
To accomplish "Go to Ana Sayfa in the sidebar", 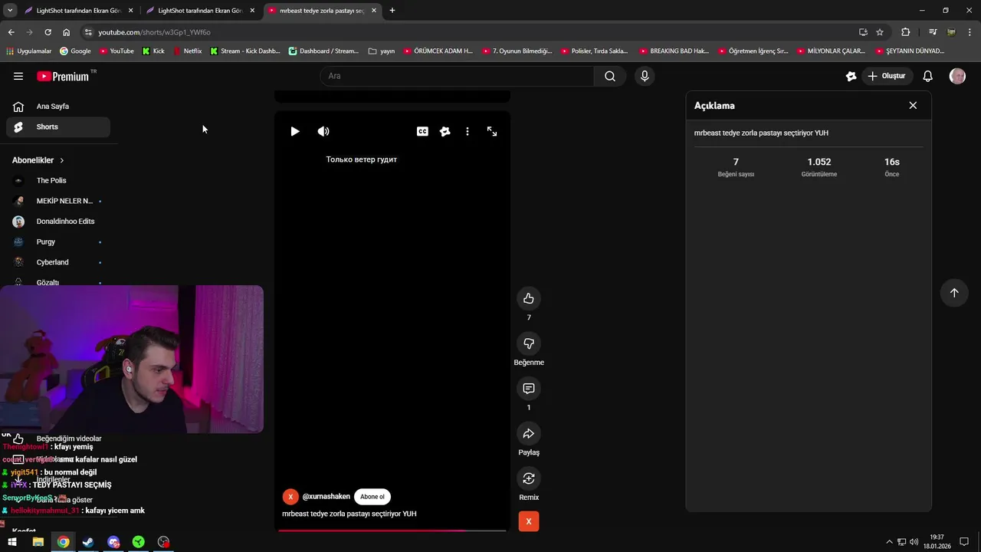I will [58, 107].
